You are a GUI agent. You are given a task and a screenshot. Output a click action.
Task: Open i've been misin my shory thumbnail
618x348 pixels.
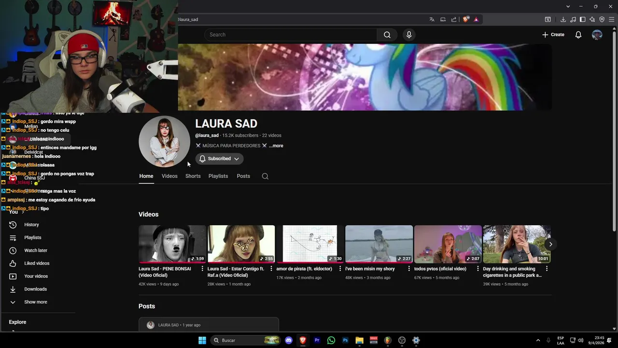(x=379, y=244)
